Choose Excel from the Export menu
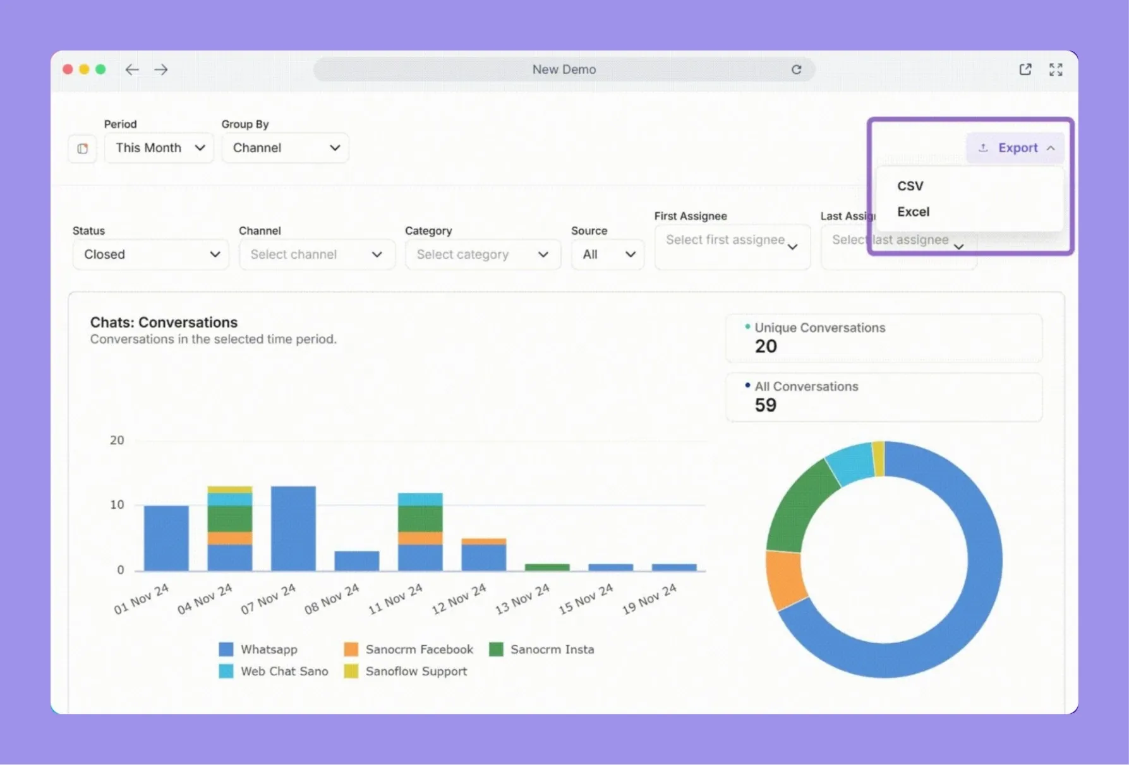Image resolution: width=1129 pixels, height=765 pixels. (913, 212)
